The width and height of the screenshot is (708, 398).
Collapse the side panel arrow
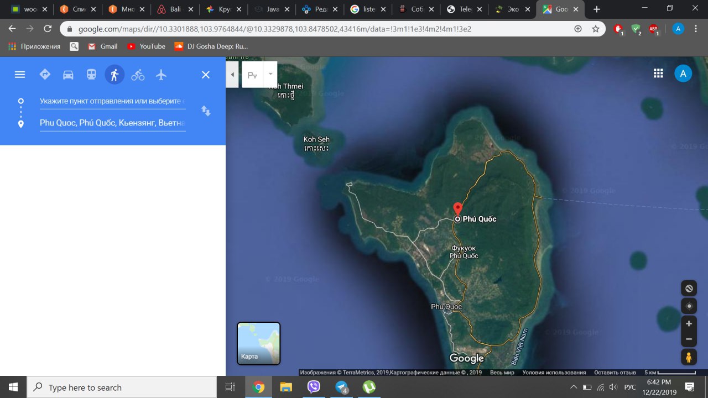pyautogui.click(x=232, y=75)
